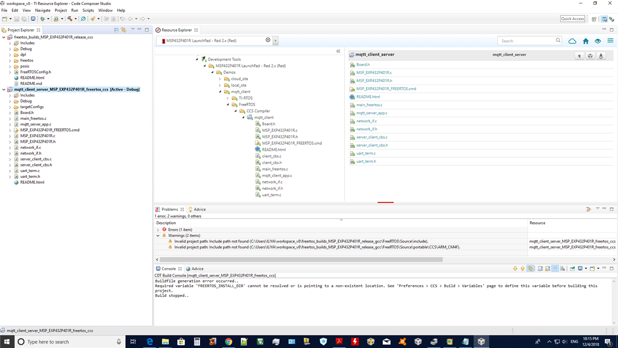Image resolution: width=618 pixels, height=348 pixels.
Task: Toggle the eye view icon in Resource Explorer
Action: (598, 41)
